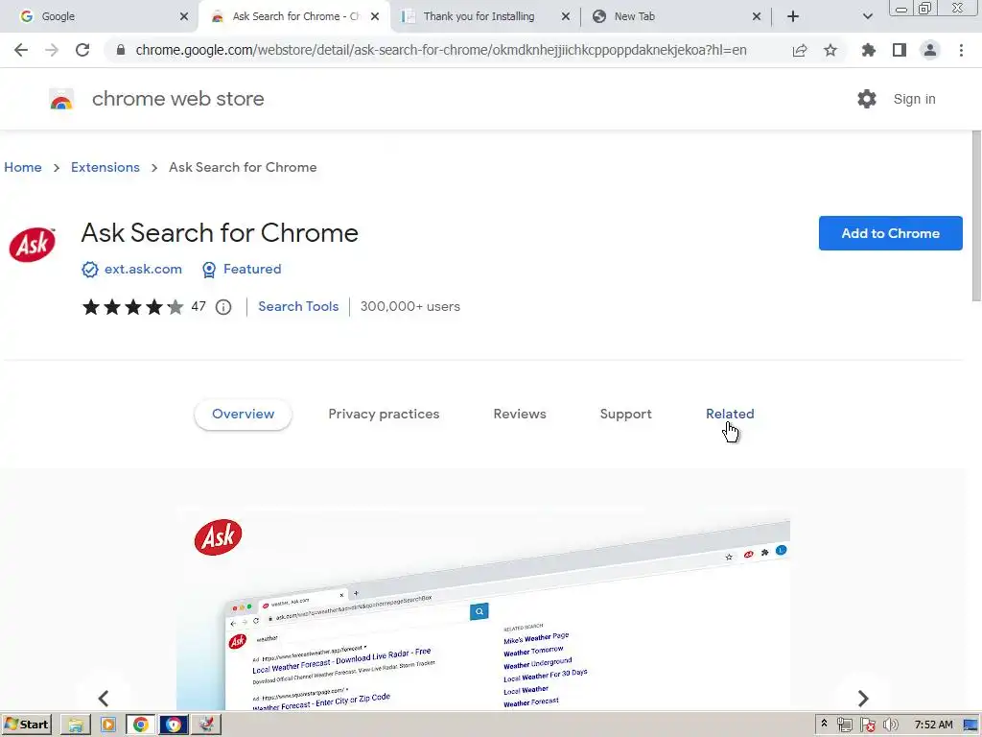Open the Search Tools category link

click(x=298, y=306)
